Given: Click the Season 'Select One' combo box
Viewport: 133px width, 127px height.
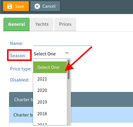Looking at the screenshot, I should coord(52,54).
